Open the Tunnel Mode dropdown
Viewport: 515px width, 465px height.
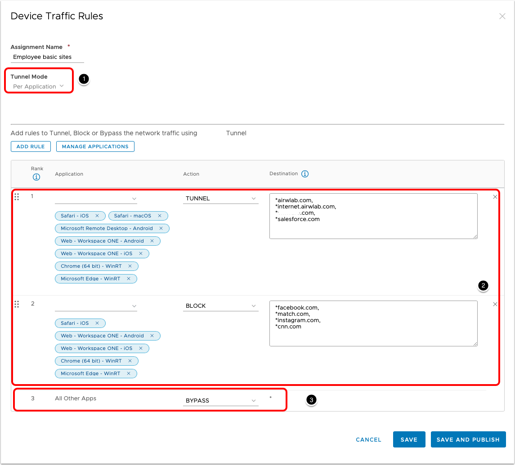38,86
